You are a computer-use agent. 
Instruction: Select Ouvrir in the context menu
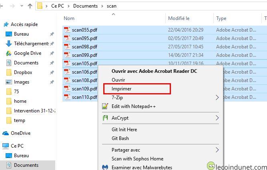[x=118, y=80]
